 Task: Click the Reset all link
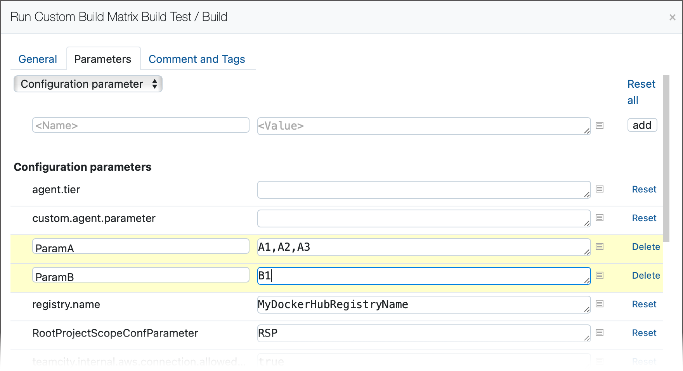pyautogui.click(x=641, y=92)
